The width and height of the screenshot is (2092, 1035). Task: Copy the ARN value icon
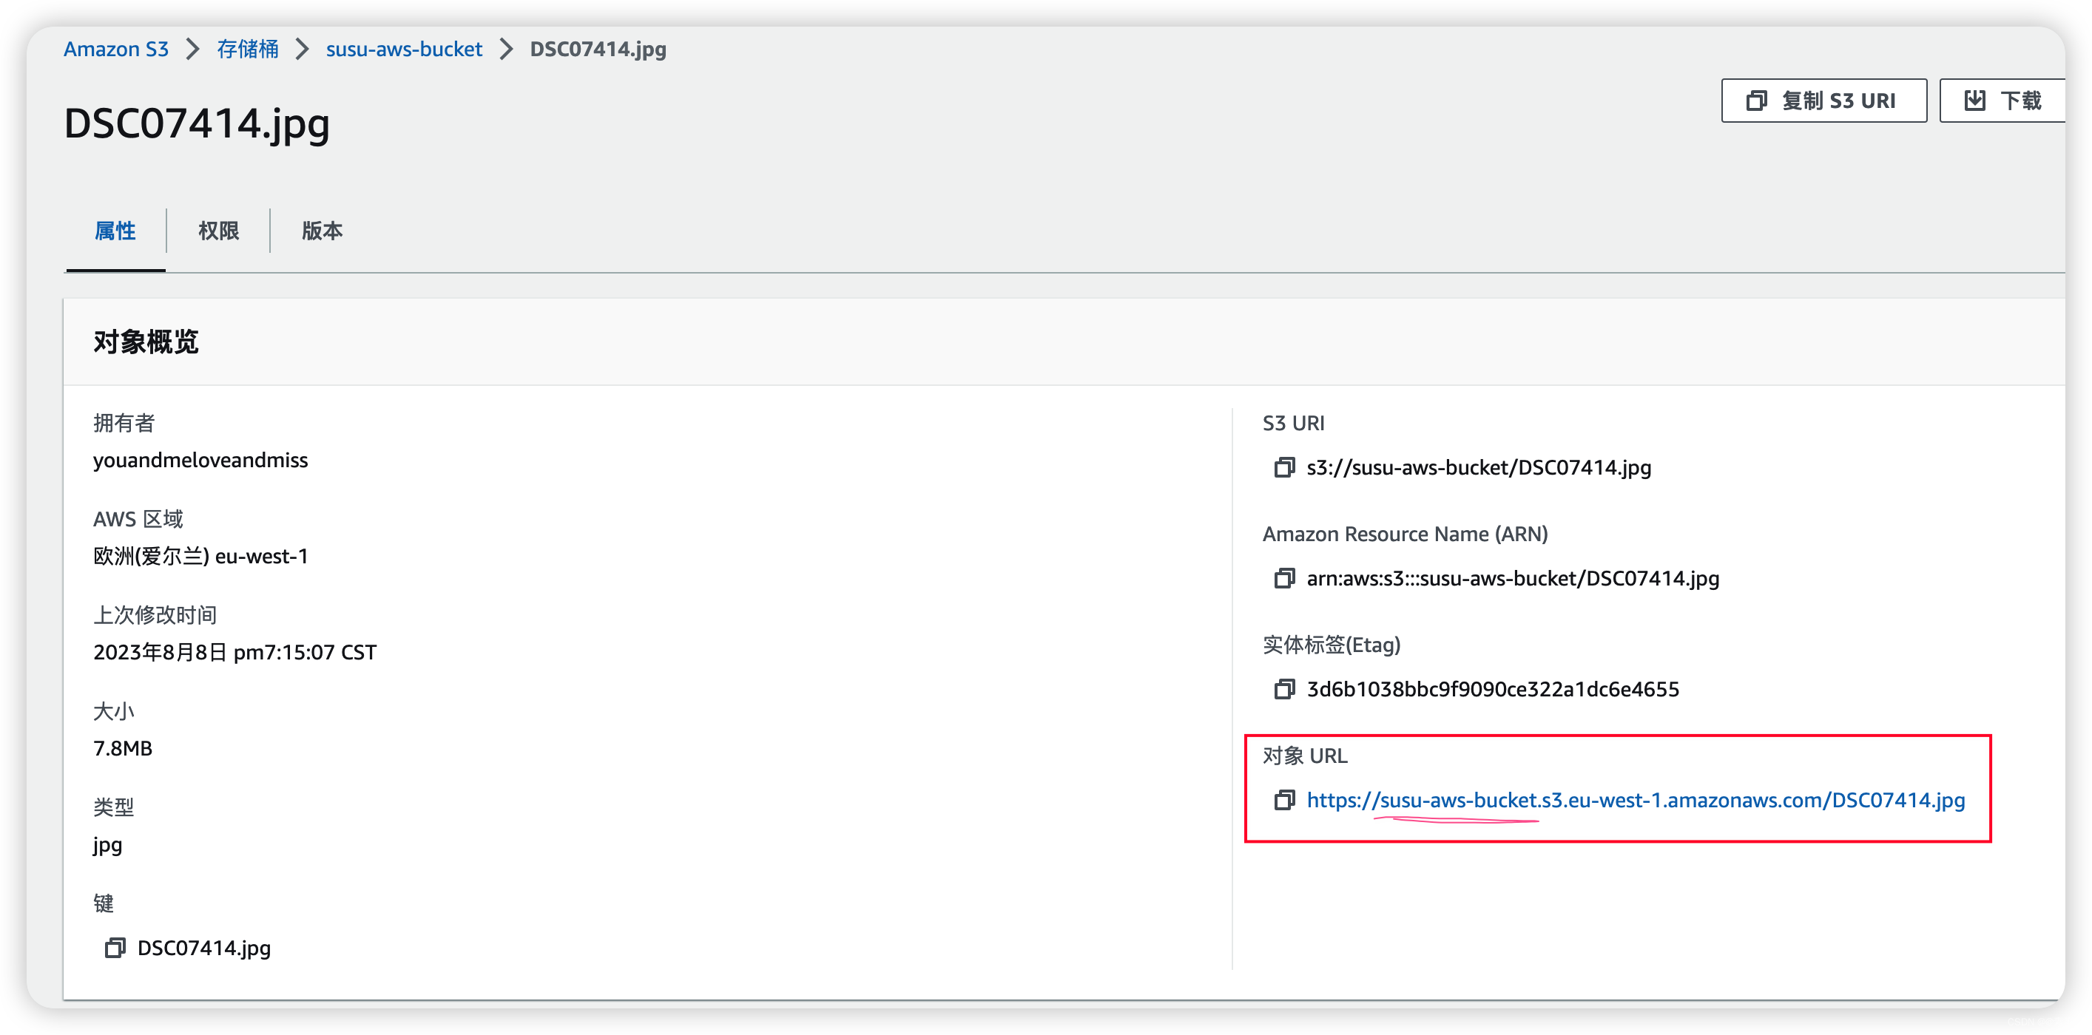coord(1284,578)
